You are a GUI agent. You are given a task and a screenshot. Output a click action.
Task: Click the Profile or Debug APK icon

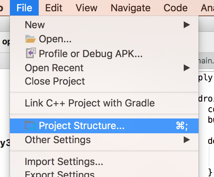(x=31, y=53)
